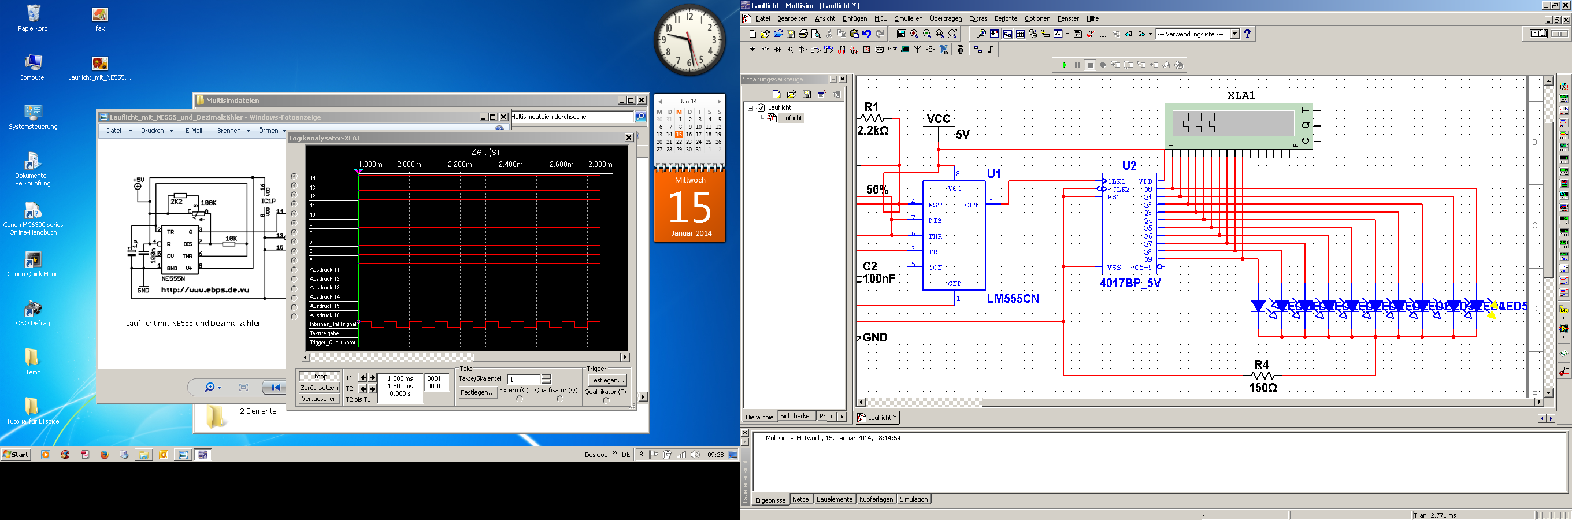Image resolution: width=1572 pixels, height=520 pixels.
Task: Place an Electromechanical motor component
Action: click(930, 50)
